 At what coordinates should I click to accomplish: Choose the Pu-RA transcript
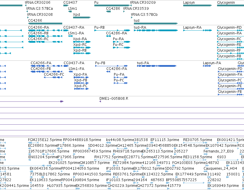coord(122,42)
